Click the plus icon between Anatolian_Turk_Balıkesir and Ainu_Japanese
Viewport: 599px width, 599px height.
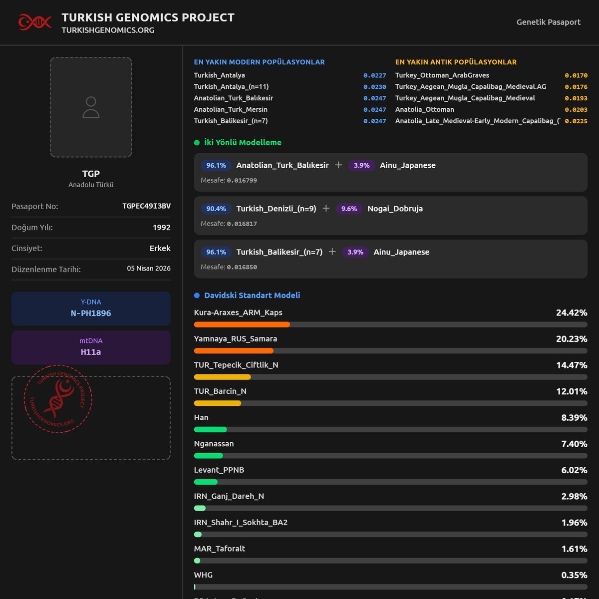click(x=338, y=165)
